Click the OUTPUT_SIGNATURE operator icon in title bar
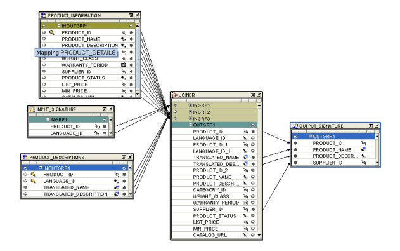 point(295,126)
